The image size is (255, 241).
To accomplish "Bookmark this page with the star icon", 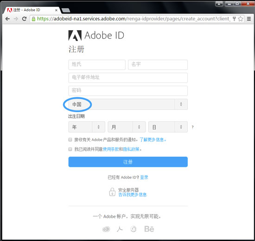I will point(241,19).
